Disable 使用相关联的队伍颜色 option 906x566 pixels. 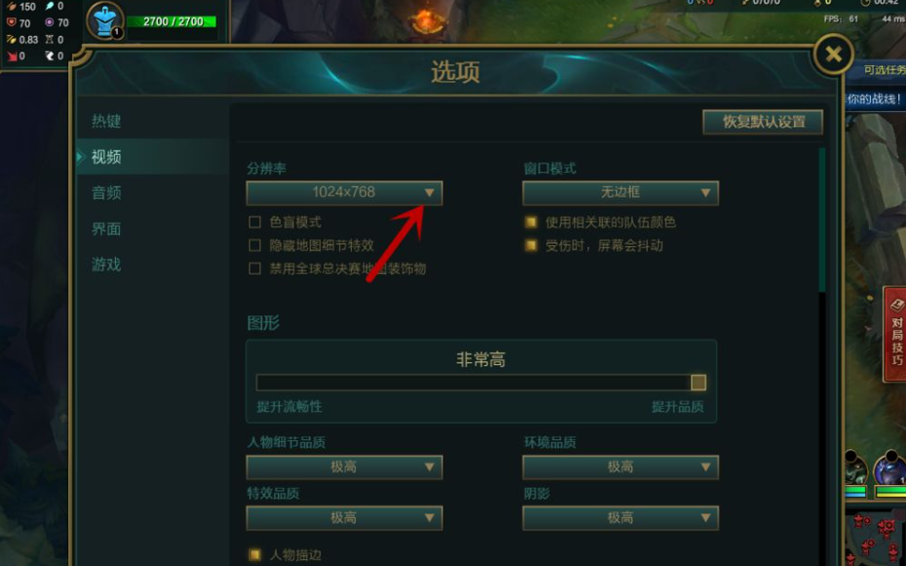click(531, 222)
